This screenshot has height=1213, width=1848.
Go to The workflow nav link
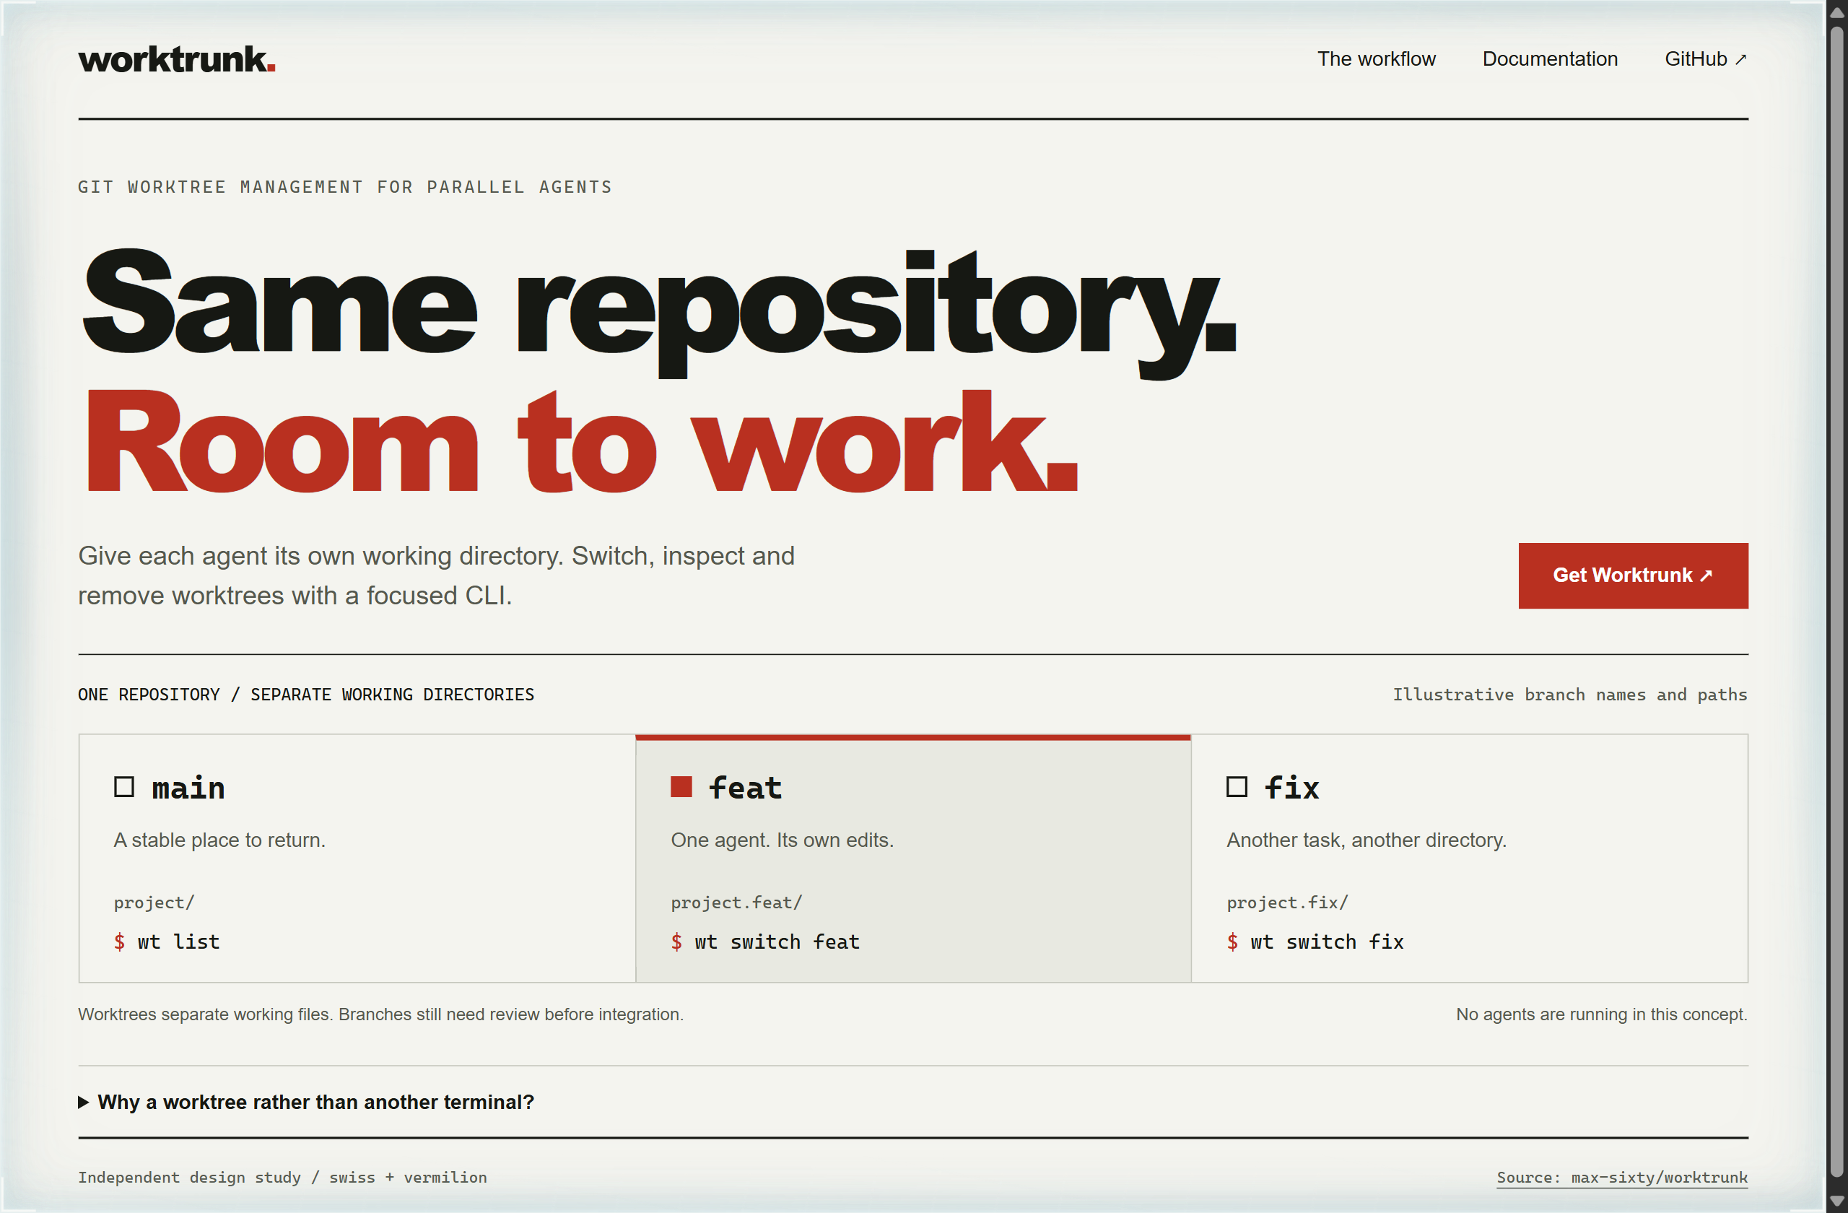(x=1376, y=59)
